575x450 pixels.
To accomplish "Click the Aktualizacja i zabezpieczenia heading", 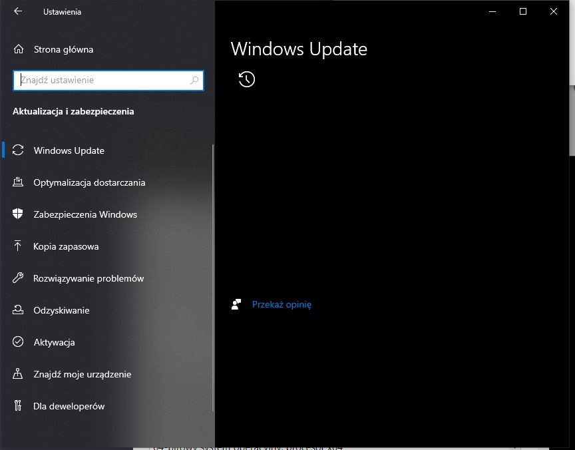I will click(x=73, y=111).
